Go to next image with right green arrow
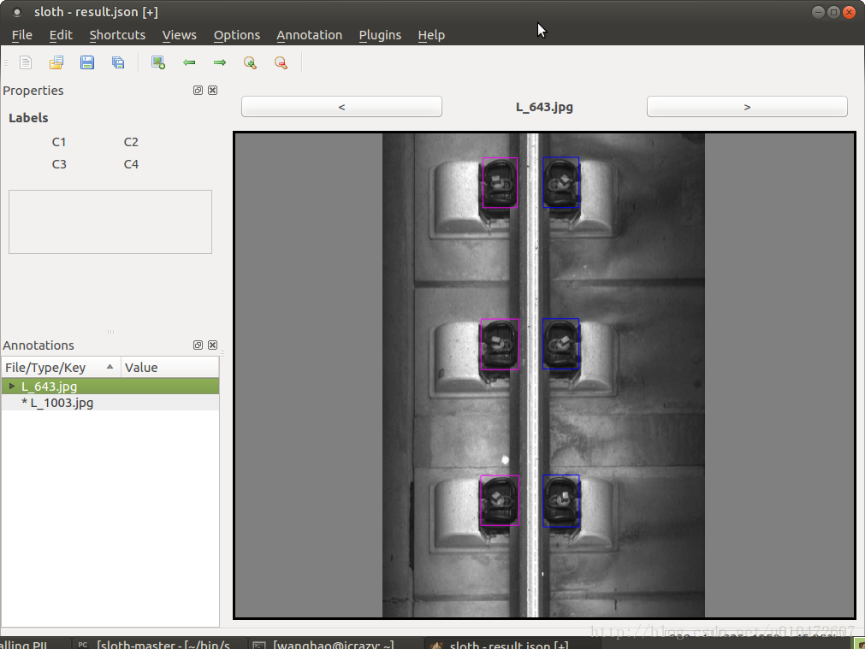The width and height of the screenshot is (865, 649). coord(220,62)
